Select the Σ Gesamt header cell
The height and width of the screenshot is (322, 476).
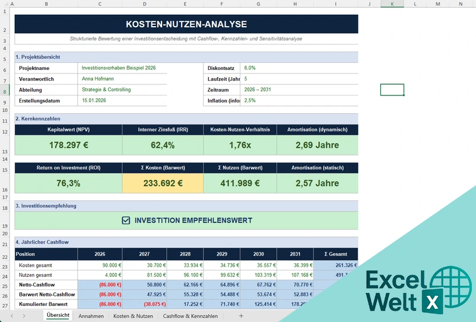click(336, 254)
